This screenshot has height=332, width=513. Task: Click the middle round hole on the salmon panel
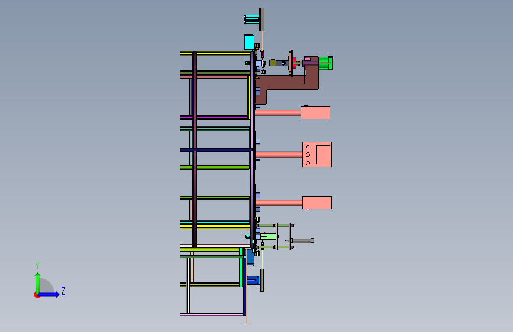tap(308, 155)
